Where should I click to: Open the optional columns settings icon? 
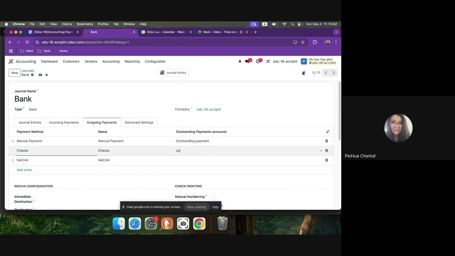(x=327, y=132)
